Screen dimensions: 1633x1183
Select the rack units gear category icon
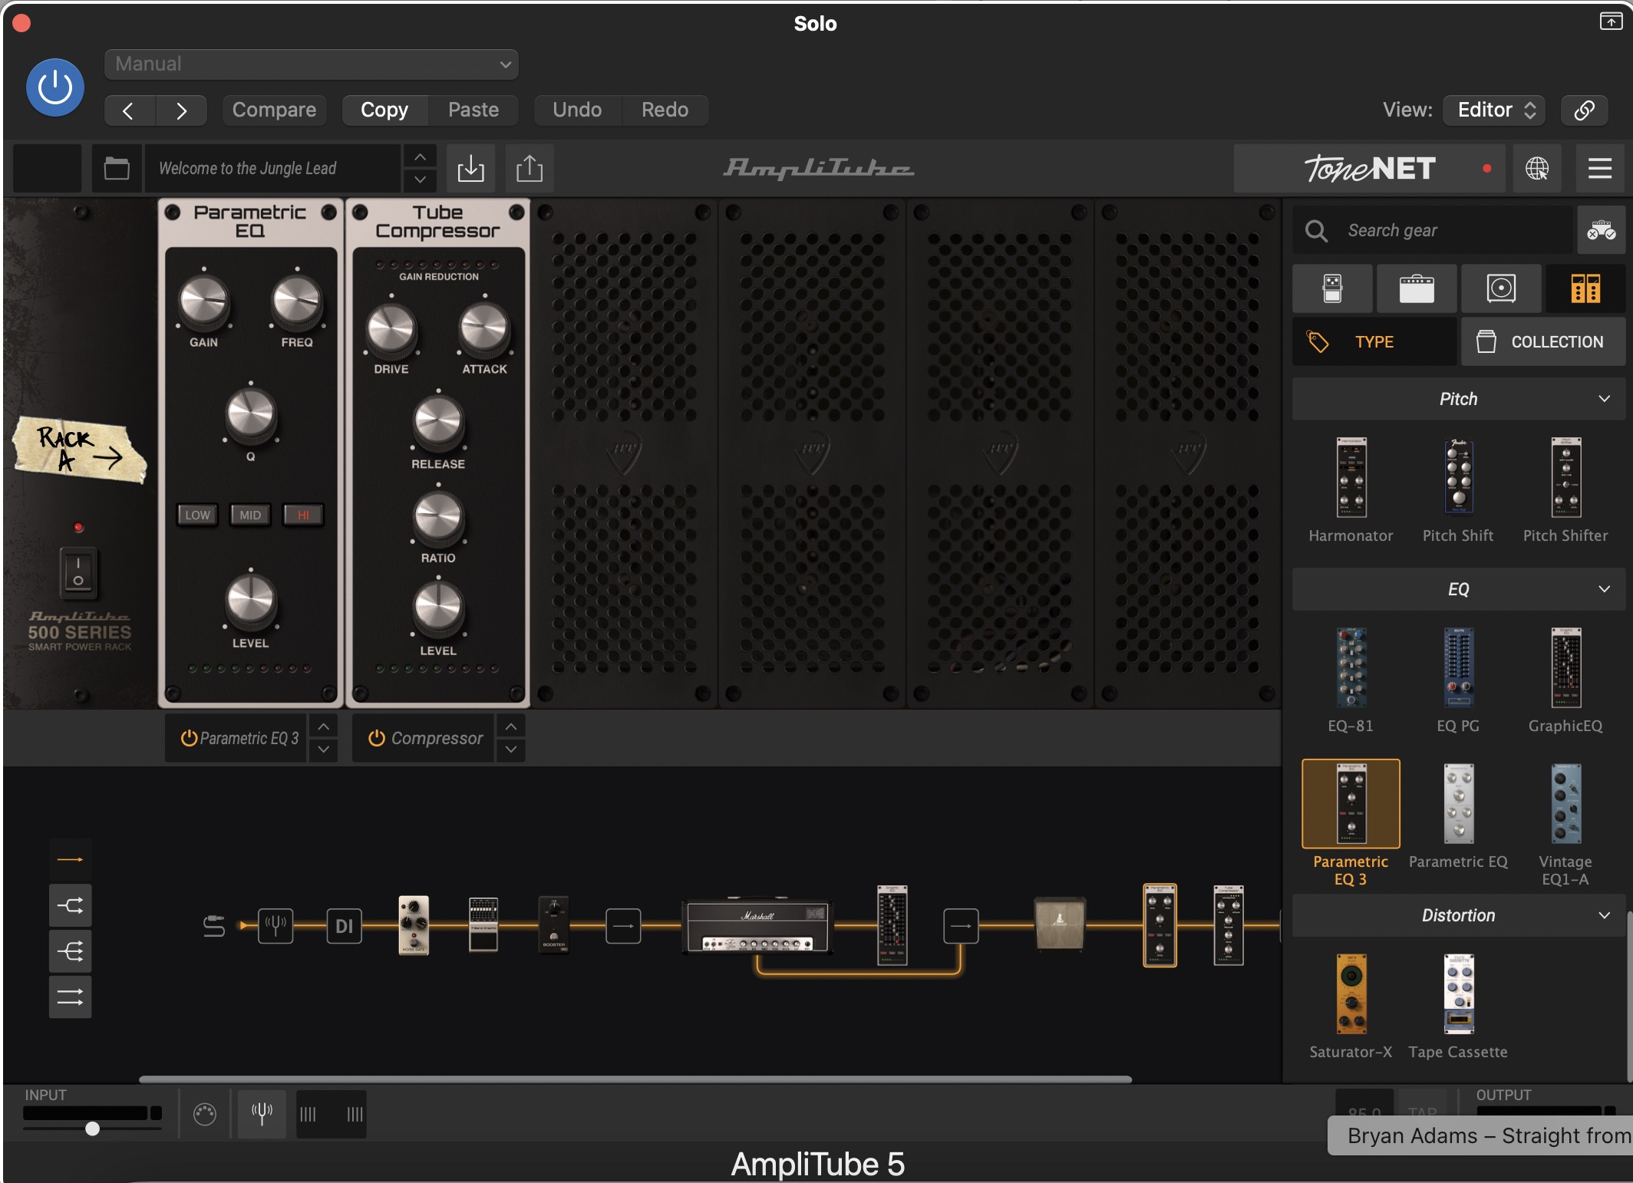click(1585, 288)
